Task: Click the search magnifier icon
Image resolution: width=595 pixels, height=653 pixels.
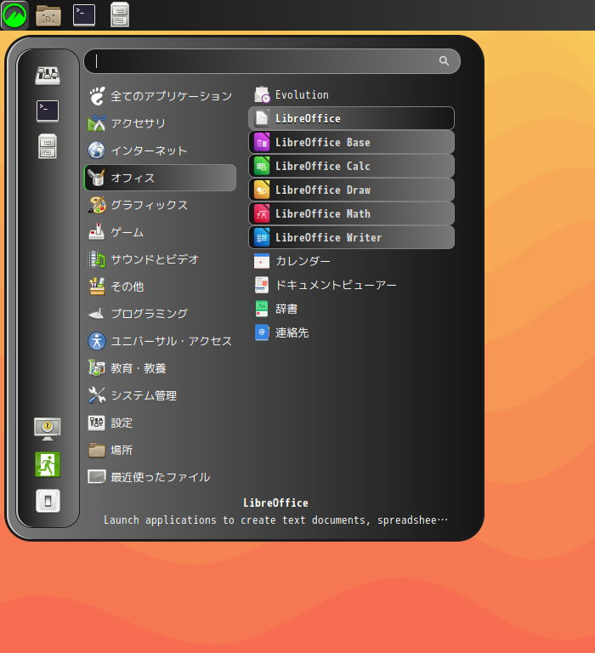Action: 444,61
